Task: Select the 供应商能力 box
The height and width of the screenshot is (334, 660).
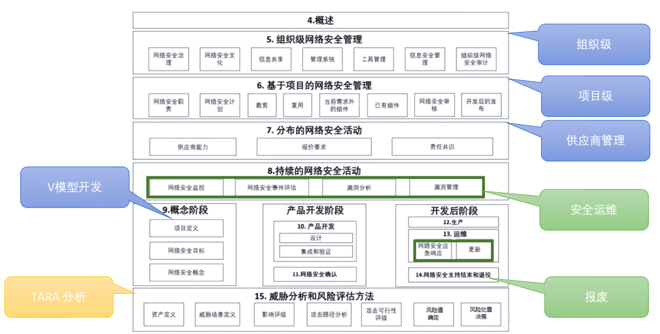Action: [193, 147]
